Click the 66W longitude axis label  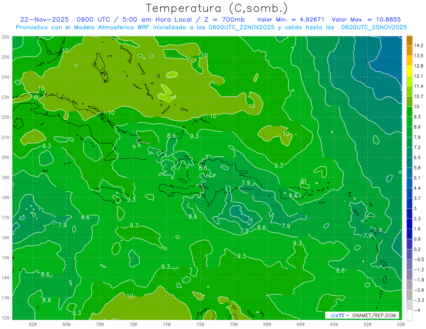click(x=301, y=324)
